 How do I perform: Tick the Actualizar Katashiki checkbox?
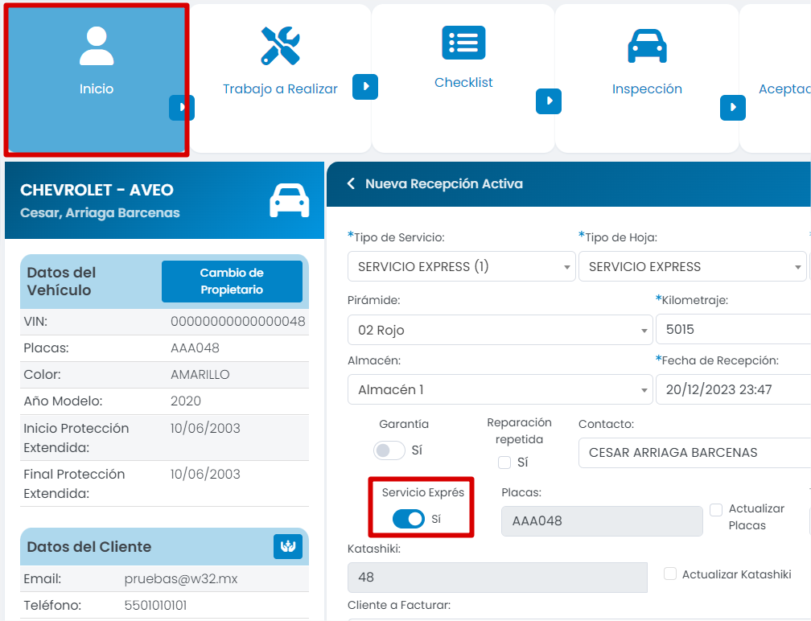click(x=669, y=574)
